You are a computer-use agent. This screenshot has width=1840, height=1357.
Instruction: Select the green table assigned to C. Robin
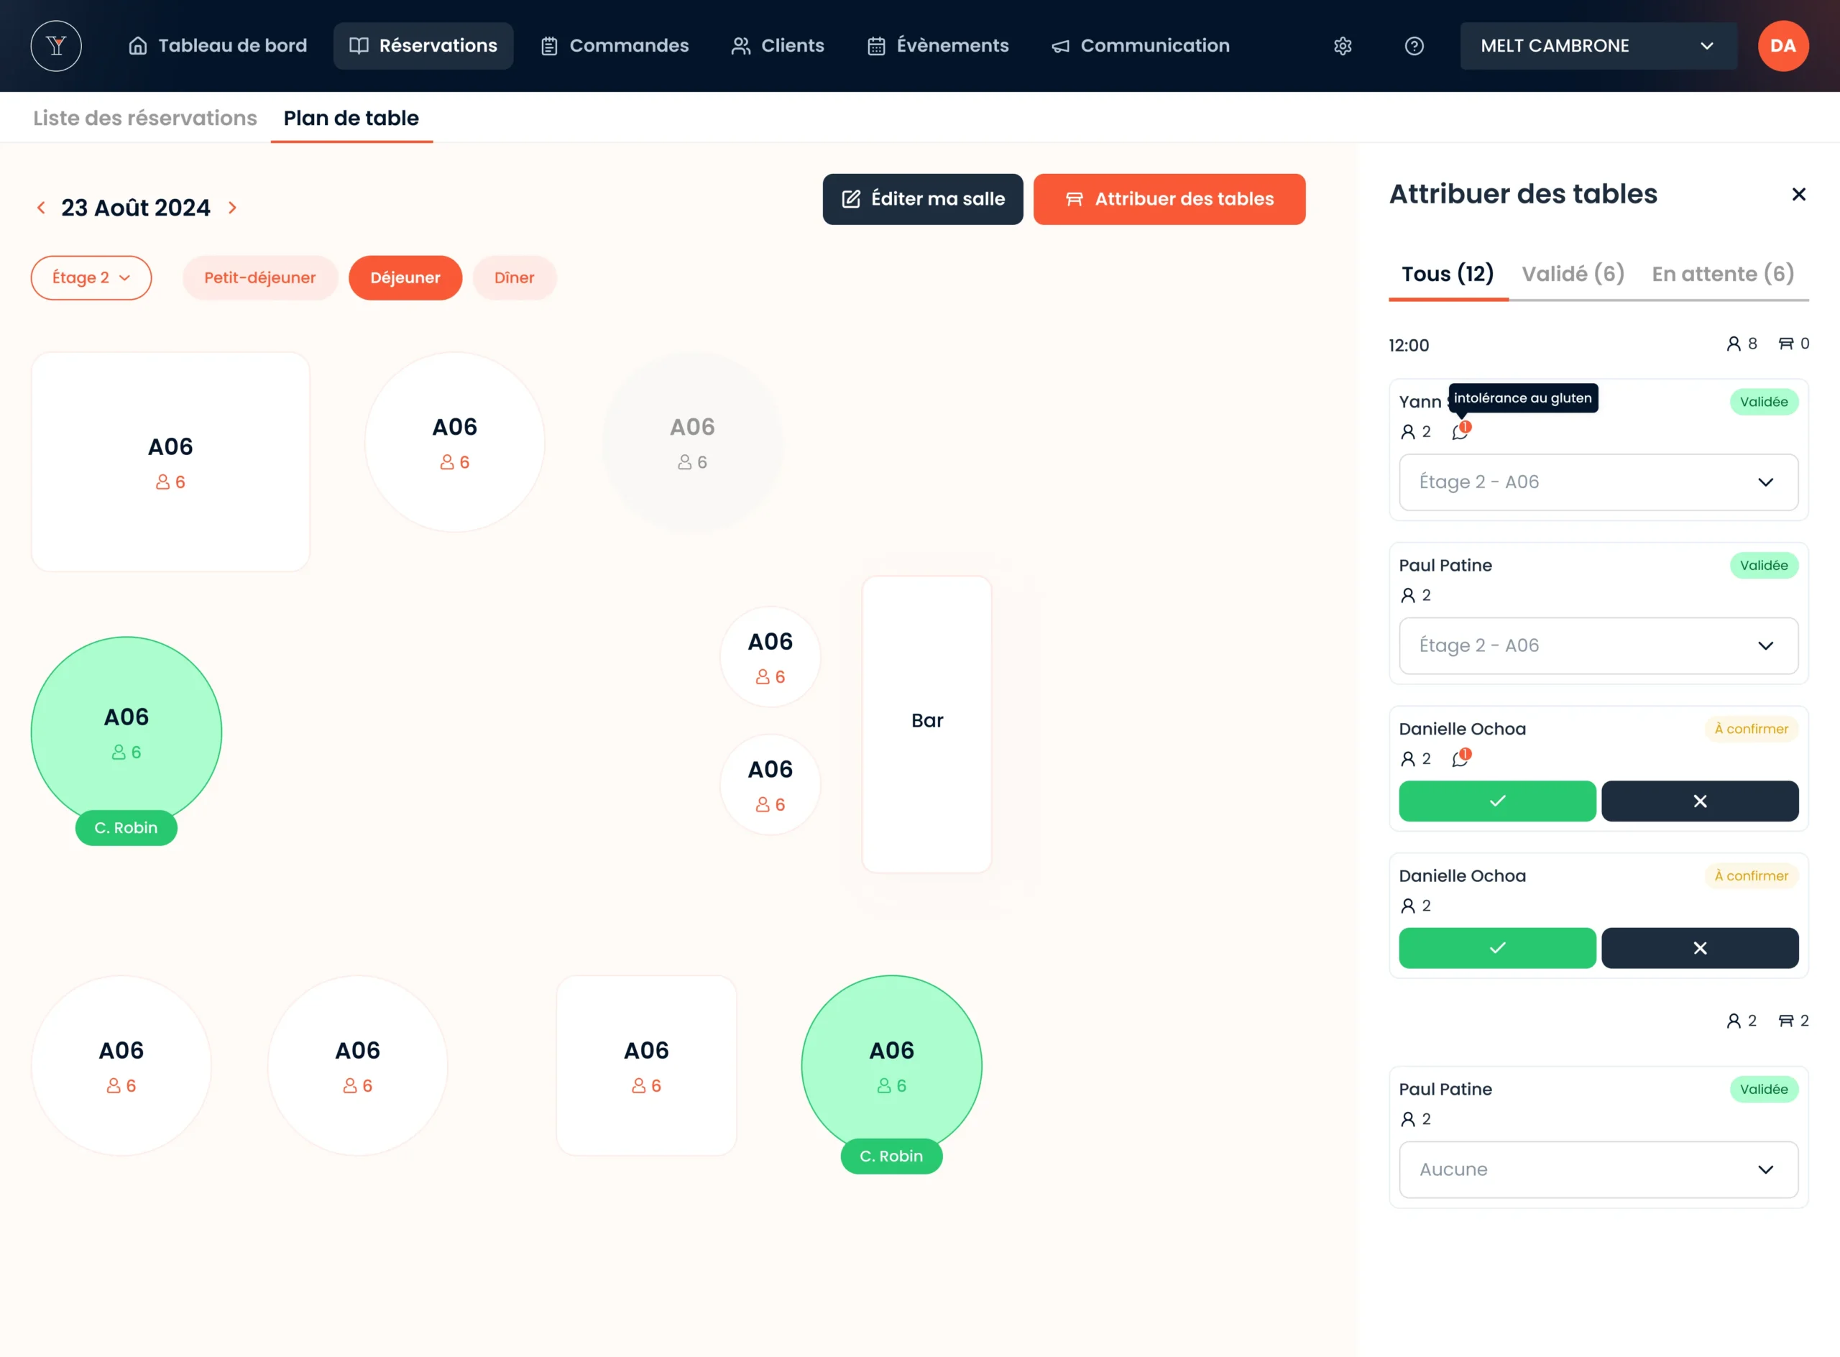126,730
